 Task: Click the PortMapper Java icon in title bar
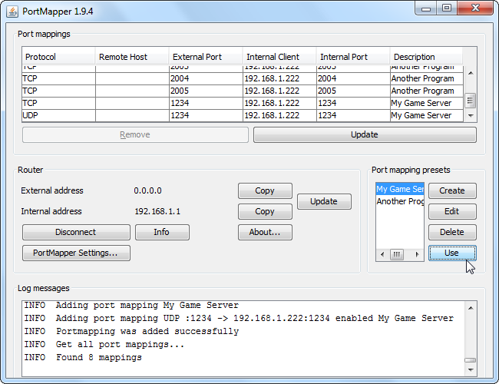[x=12, y=11]
